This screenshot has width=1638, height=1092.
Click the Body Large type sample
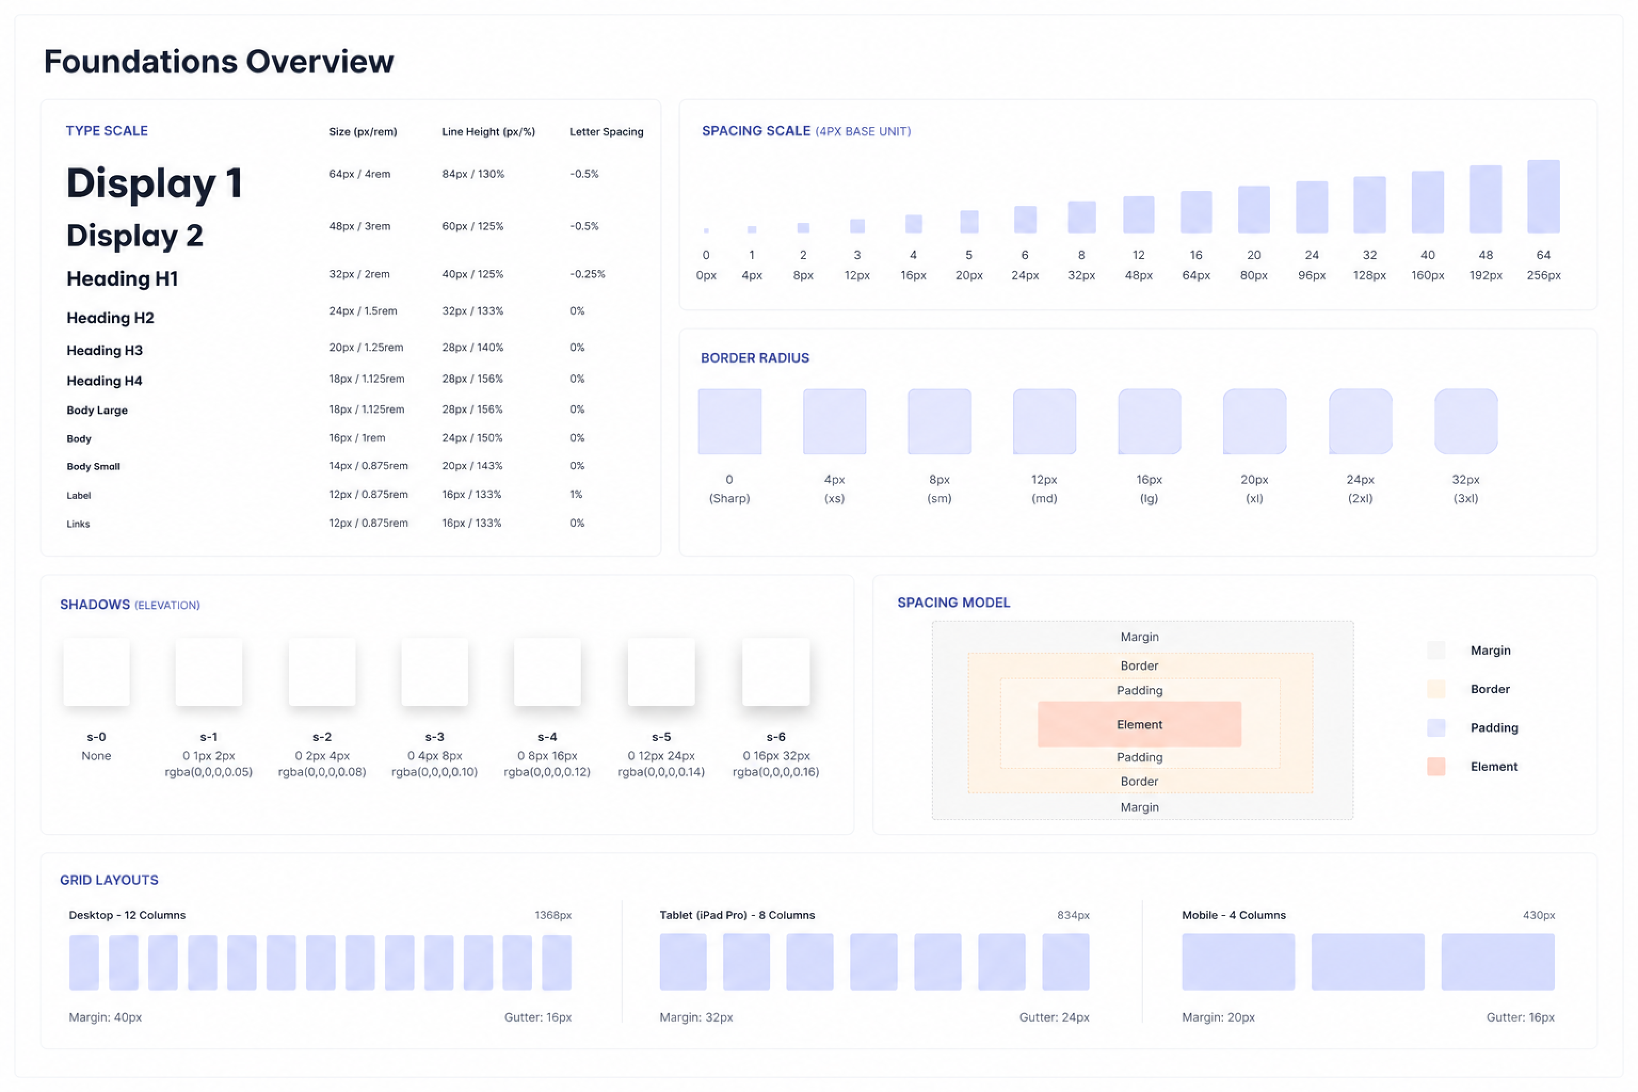point(97,410)
